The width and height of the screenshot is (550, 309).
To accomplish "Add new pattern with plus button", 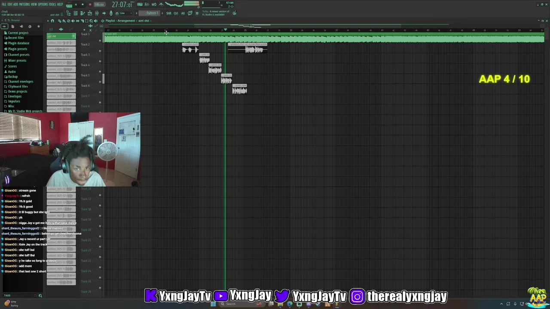I will 162,13.
